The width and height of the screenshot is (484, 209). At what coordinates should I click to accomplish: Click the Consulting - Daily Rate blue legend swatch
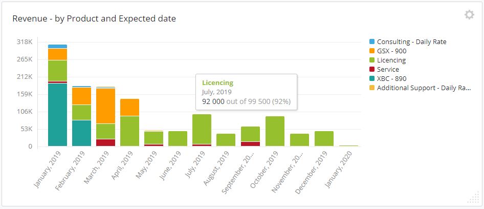(372, 41)
